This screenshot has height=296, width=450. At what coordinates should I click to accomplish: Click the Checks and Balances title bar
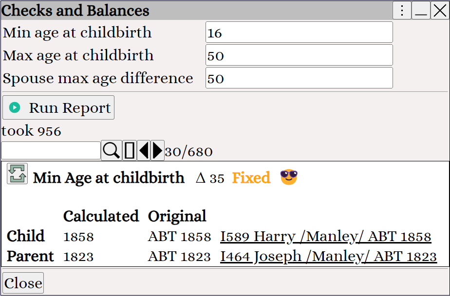coord(197,10)
